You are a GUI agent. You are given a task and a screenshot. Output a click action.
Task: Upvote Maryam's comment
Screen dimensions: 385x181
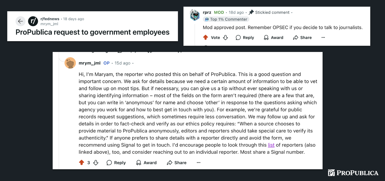point(82,163)
